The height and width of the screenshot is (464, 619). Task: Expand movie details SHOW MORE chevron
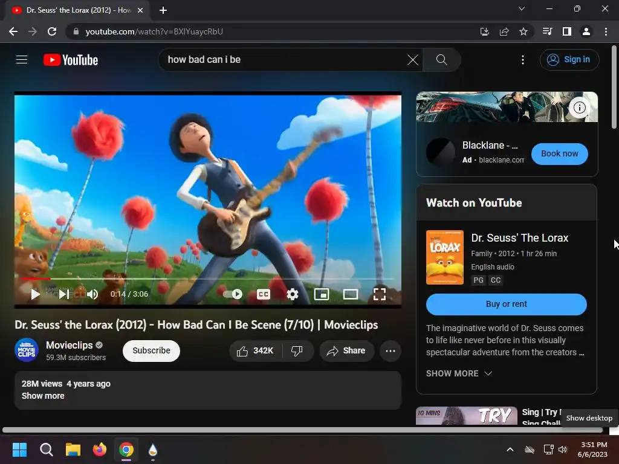coord(459,373)
